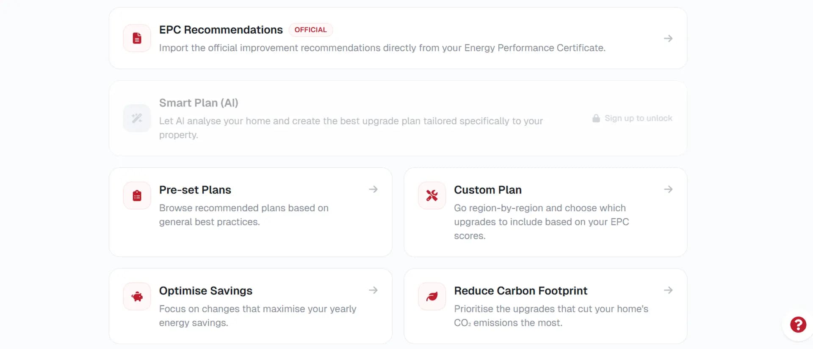Screen dimensions: 813x349
Task: Select the Reduce Carbon Footprint leaf icon
Action: pyautogui.click(x=431, y=297)
